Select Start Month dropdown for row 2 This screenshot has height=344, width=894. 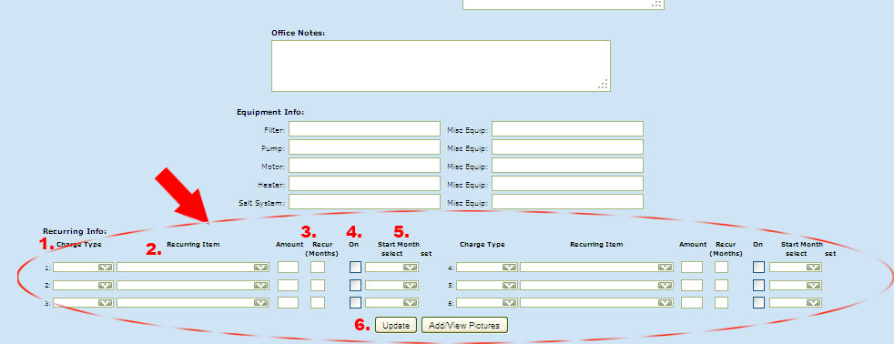391,286
